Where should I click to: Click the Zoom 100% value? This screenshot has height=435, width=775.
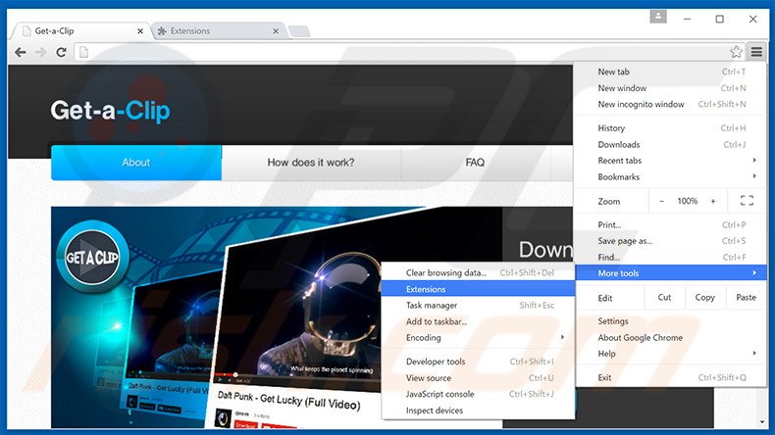point(687,201)
